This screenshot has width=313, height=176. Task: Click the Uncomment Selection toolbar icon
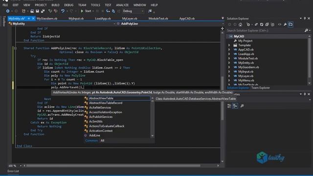point(55,11)
